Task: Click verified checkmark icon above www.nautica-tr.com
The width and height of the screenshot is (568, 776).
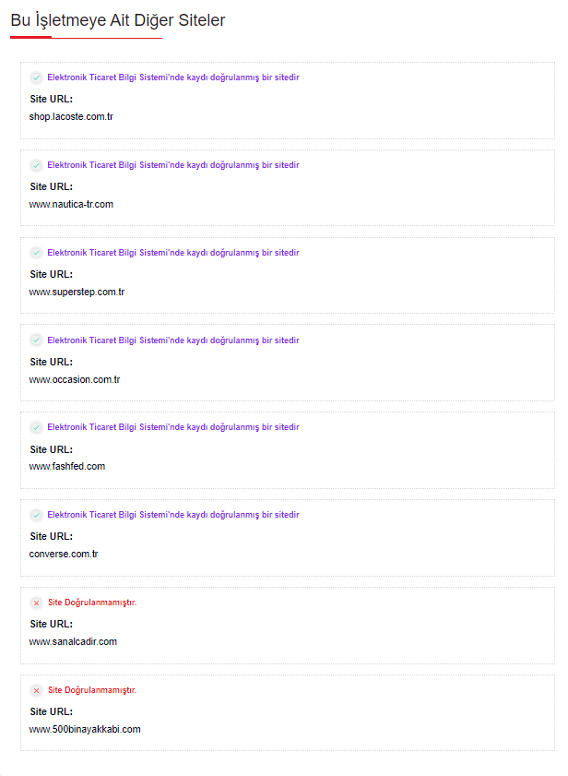Action: tap(36, 165)
